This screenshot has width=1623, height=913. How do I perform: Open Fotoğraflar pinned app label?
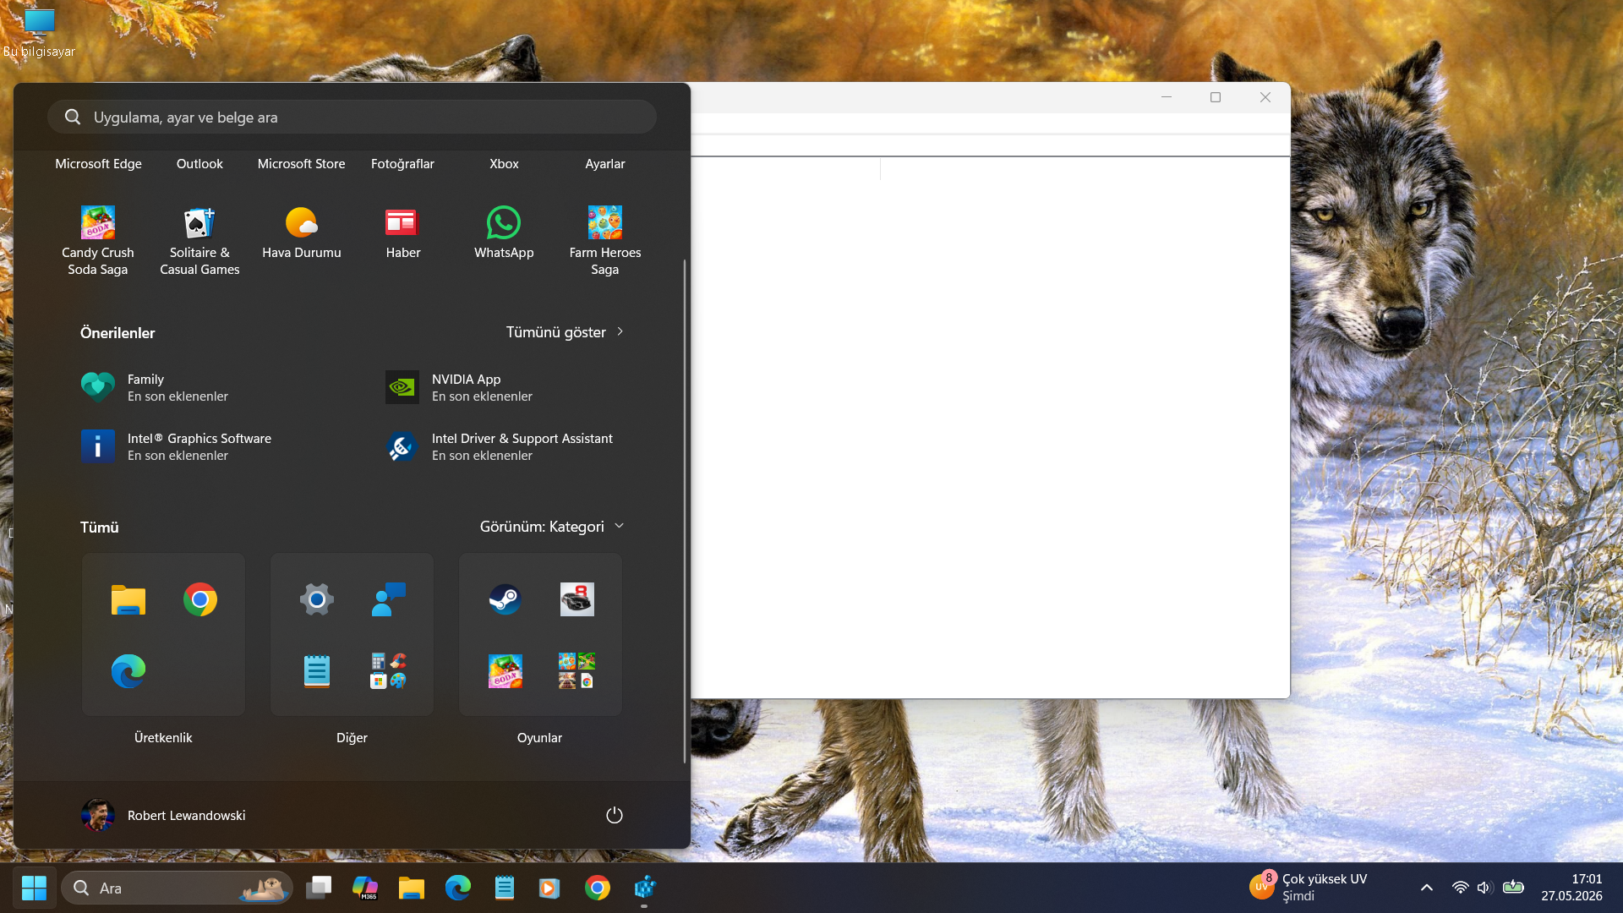[x=402, y=163]
